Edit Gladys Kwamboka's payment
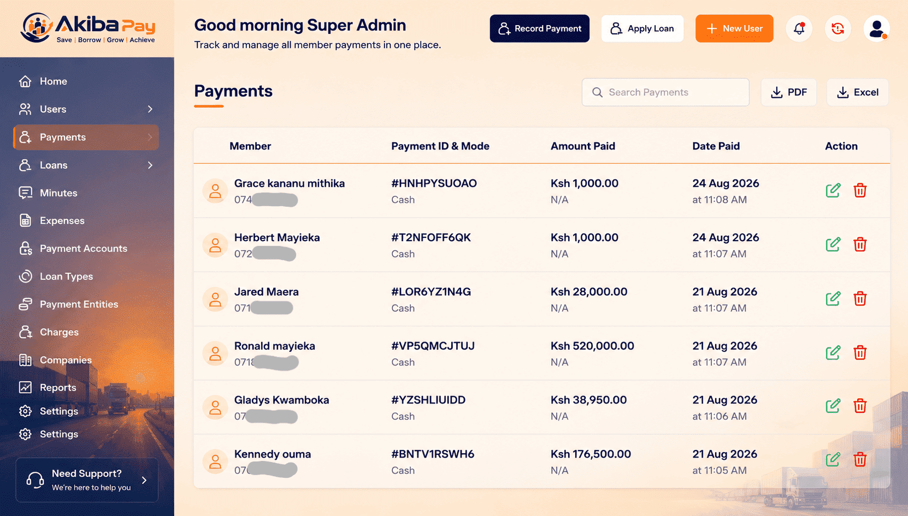The width and height of the screenshot is (908, 516). click(833, 406)
